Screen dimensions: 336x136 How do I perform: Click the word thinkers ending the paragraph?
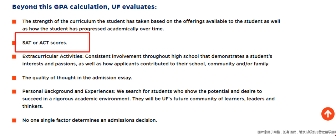point(32,106)
